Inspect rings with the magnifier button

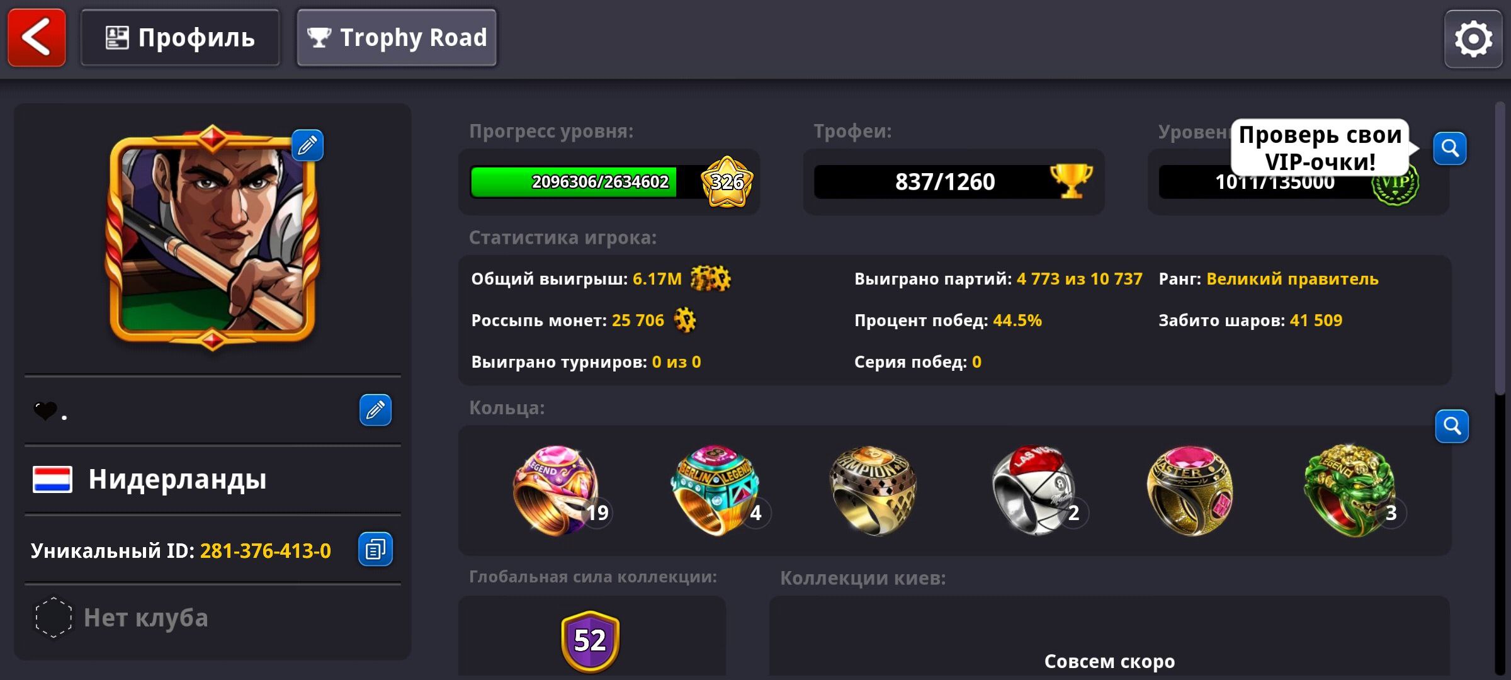tap(1452, 426)
